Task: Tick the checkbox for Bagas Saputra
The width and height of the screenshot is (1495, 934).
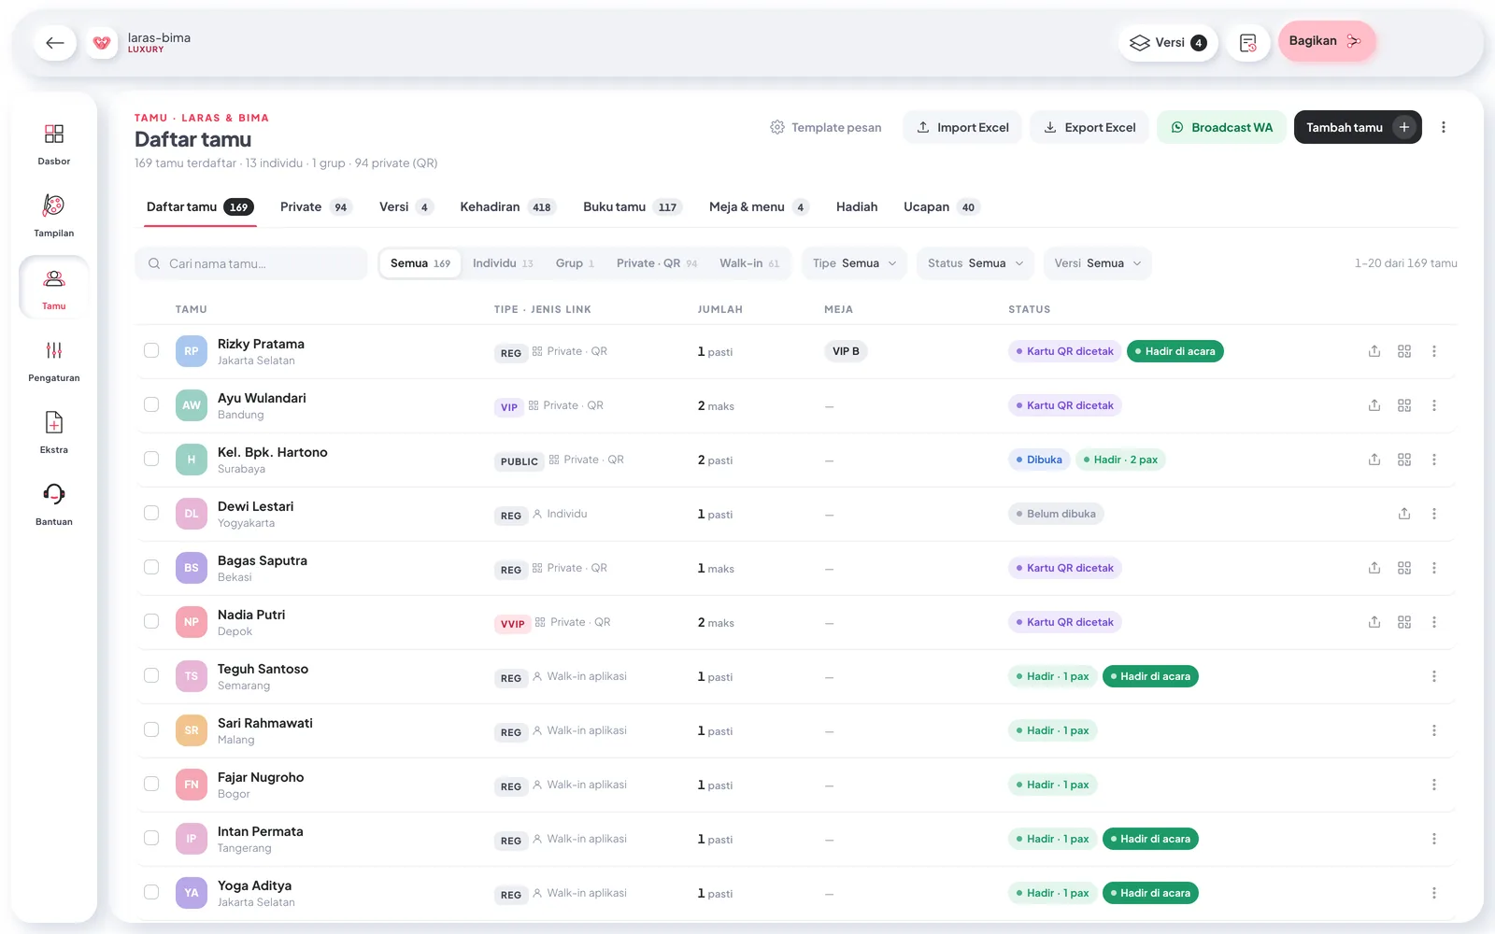Action: 151,567
